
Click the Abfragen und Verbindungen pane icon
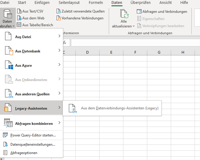[139, 12]
